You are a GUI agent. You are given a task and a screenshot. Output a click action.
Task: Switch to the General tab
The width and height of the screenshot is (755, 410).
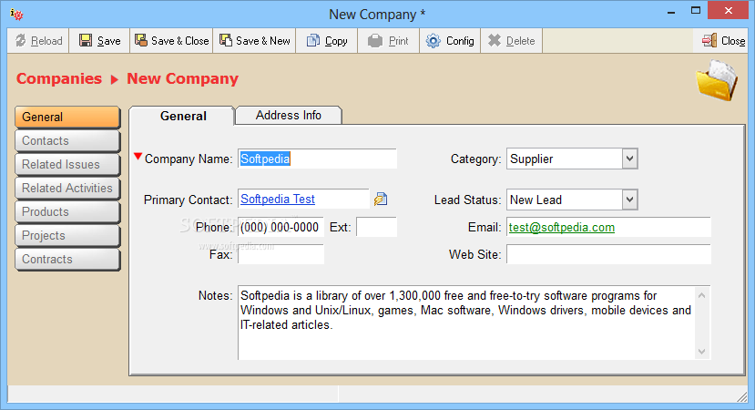[182, 116]
